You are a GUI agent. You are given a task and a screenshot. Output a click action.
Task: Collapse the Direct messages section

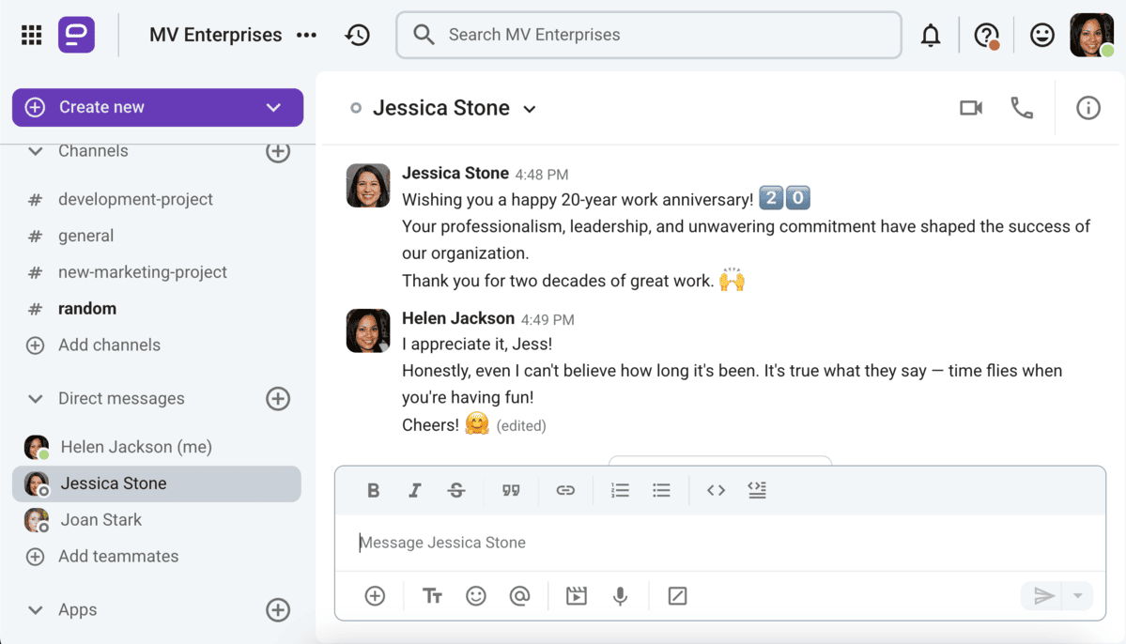click(x=35, y=398)
